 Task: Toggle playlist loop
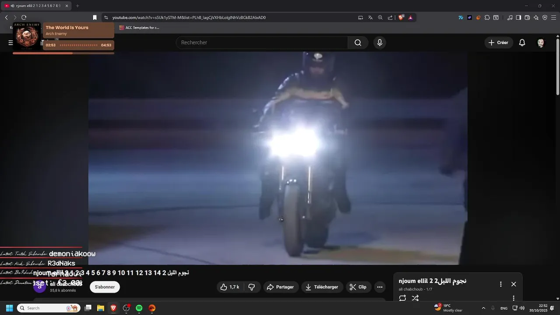click(402, 298)
